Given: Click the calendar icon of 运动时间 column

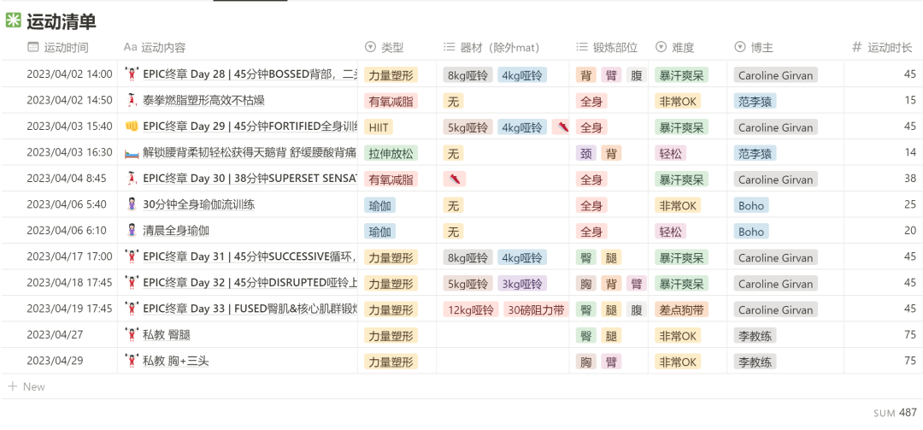Looking at the screenshot, I should click(33, 47).
